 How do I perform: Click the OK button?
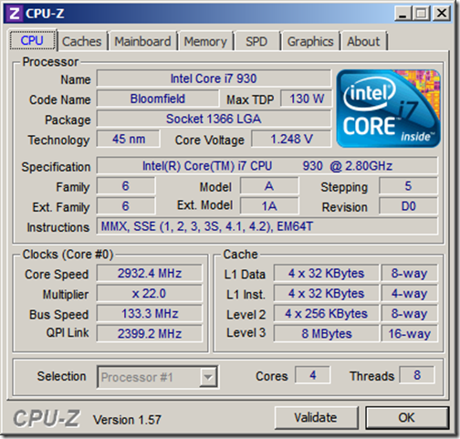(407, 418)
